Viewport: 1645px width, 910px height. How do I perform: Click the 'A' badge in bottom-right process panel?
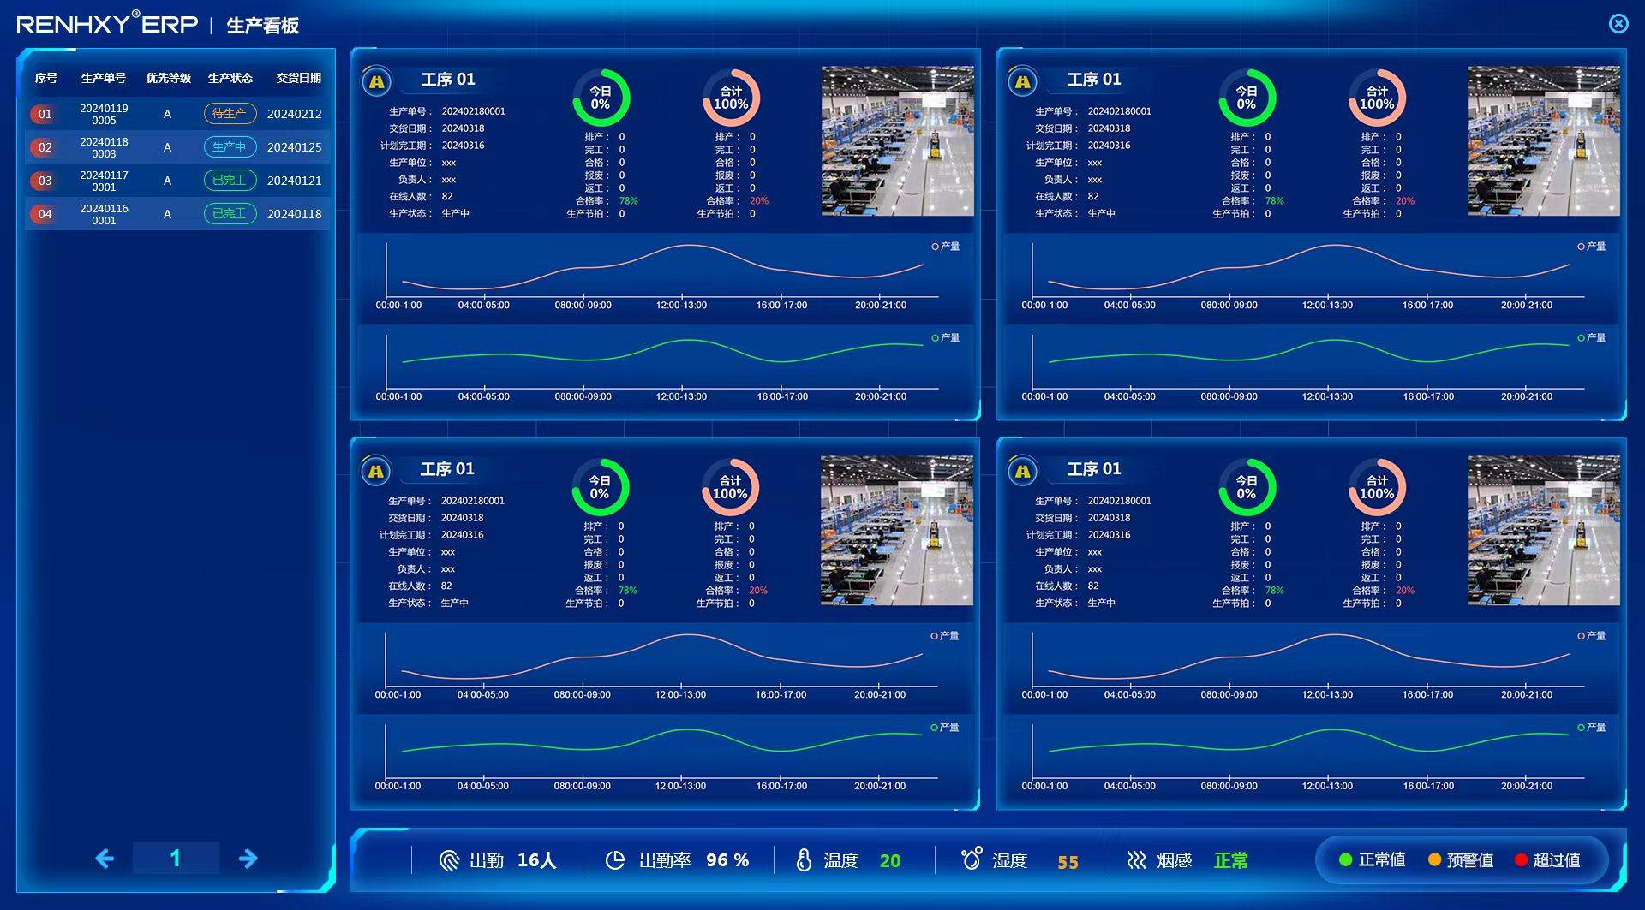pos(1022,471)
